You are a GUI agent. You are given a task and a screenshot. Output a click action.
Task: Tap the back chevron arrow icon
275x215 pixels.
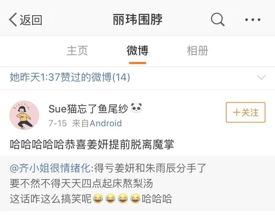pyautogui.click(x=13, y=20)
